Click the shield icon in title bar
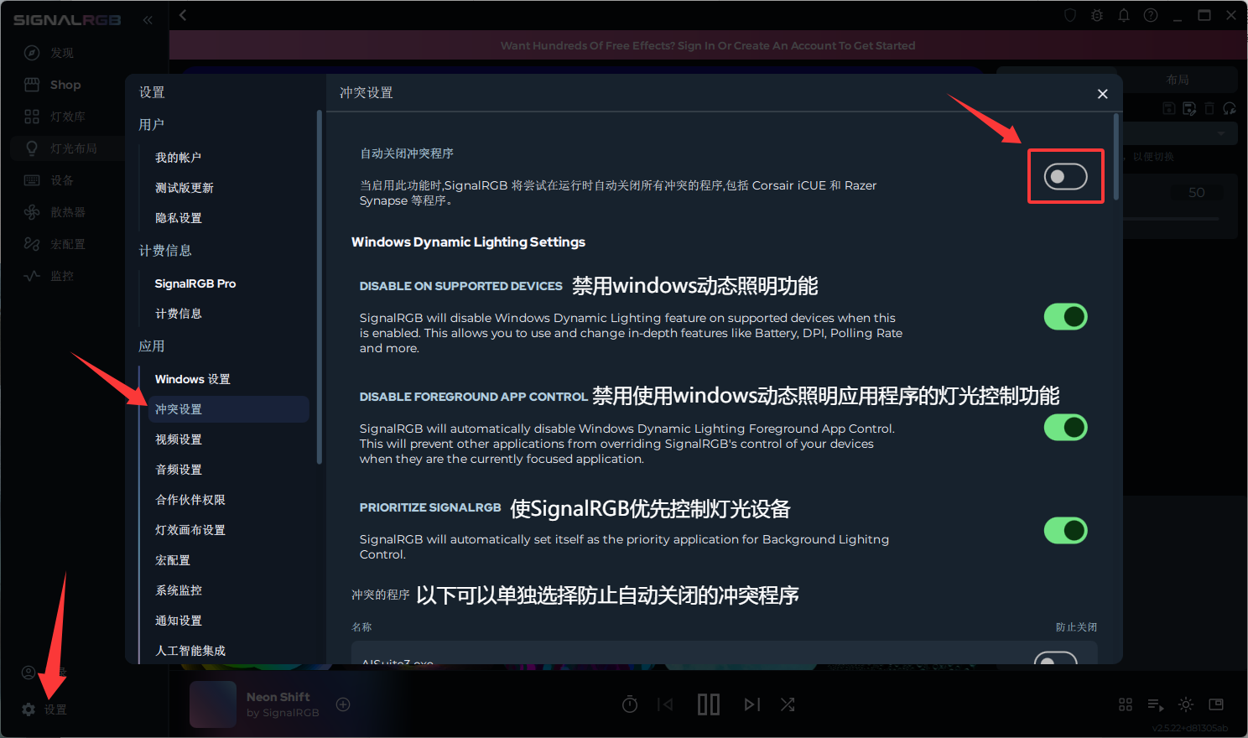Screen dimensions: 1248x738 coord(1070,15)
